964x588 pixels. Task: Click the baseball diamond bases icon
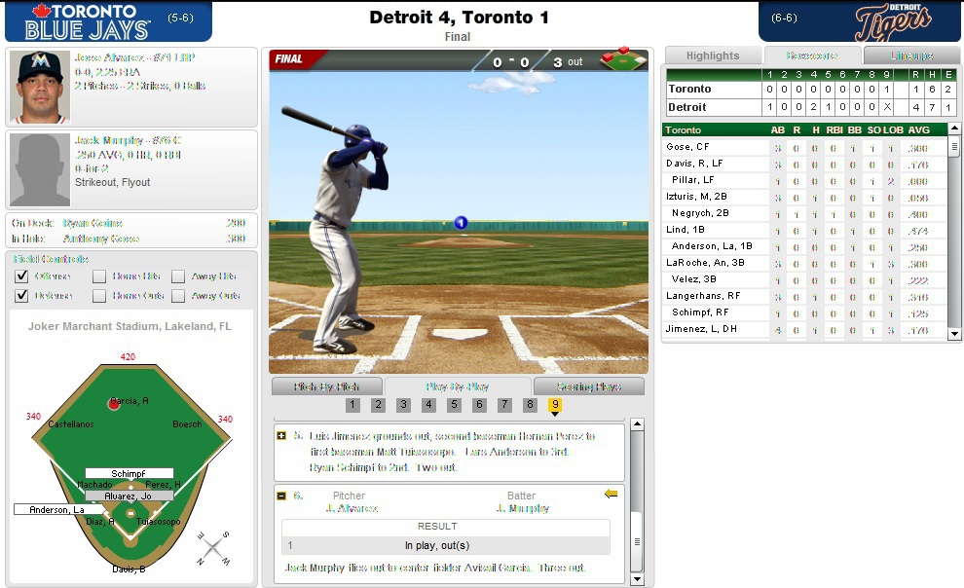(x=623, y=58)
